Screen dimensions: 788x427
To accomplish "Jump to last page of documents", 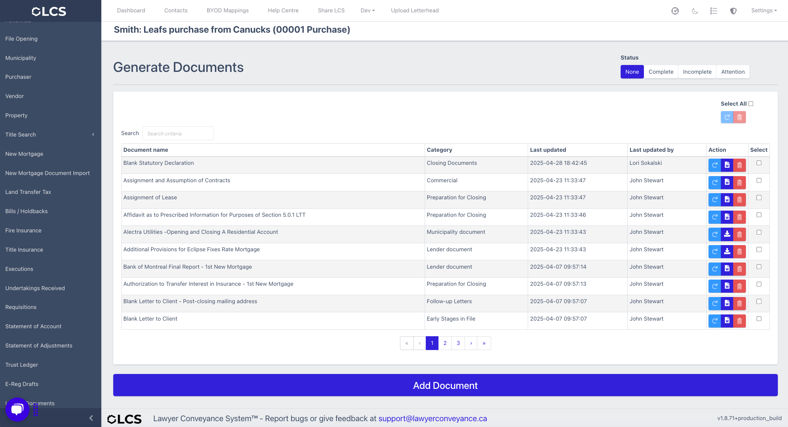I will click(x=484, y=343).
